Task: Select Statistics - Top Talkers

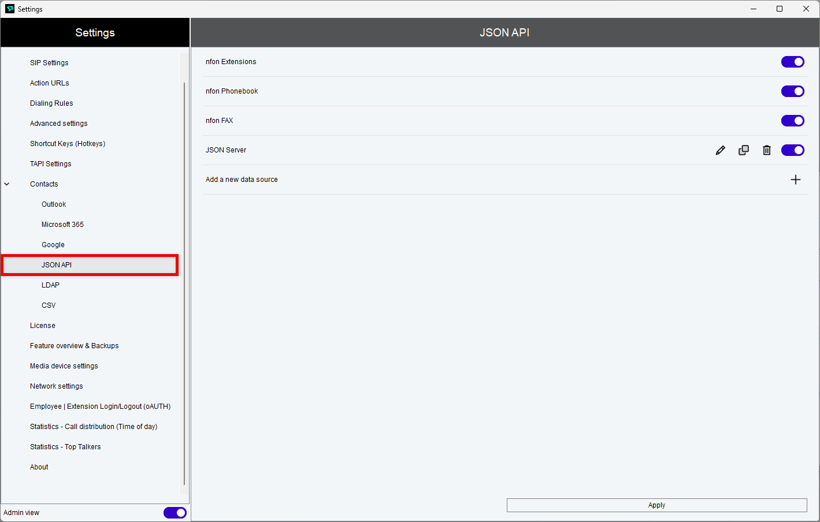Action: click(65, 447)
